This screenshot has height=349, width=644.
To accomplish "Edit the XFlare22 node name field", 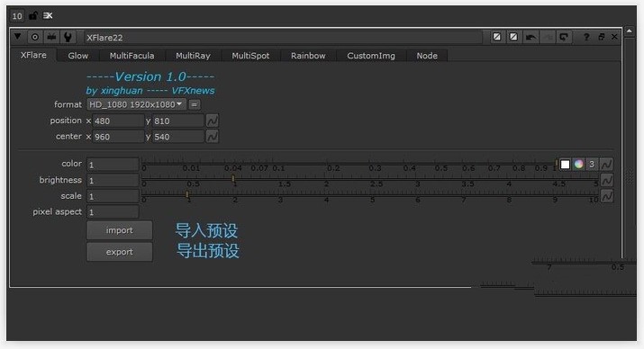I will 283,37.
